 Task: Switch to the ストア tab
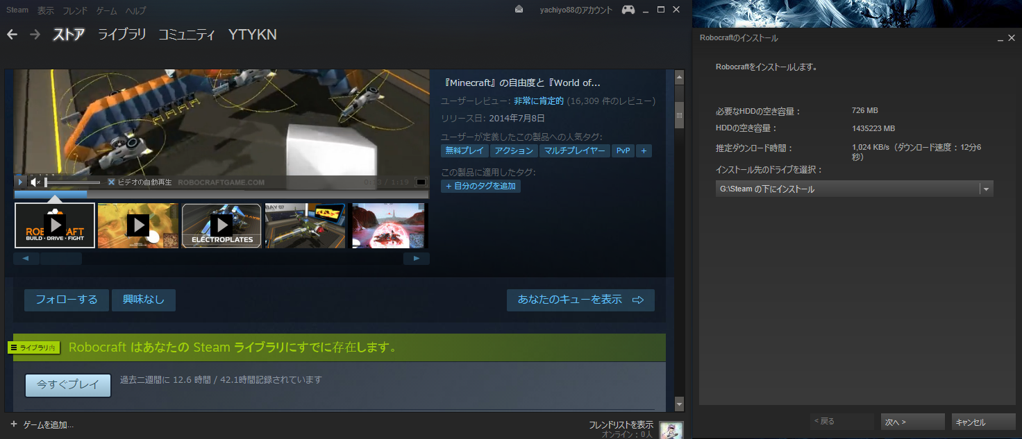coord(69,34)
